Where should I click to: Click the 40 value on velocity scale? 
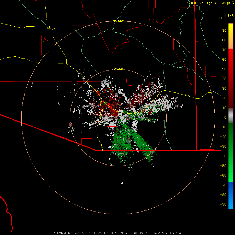224,79
